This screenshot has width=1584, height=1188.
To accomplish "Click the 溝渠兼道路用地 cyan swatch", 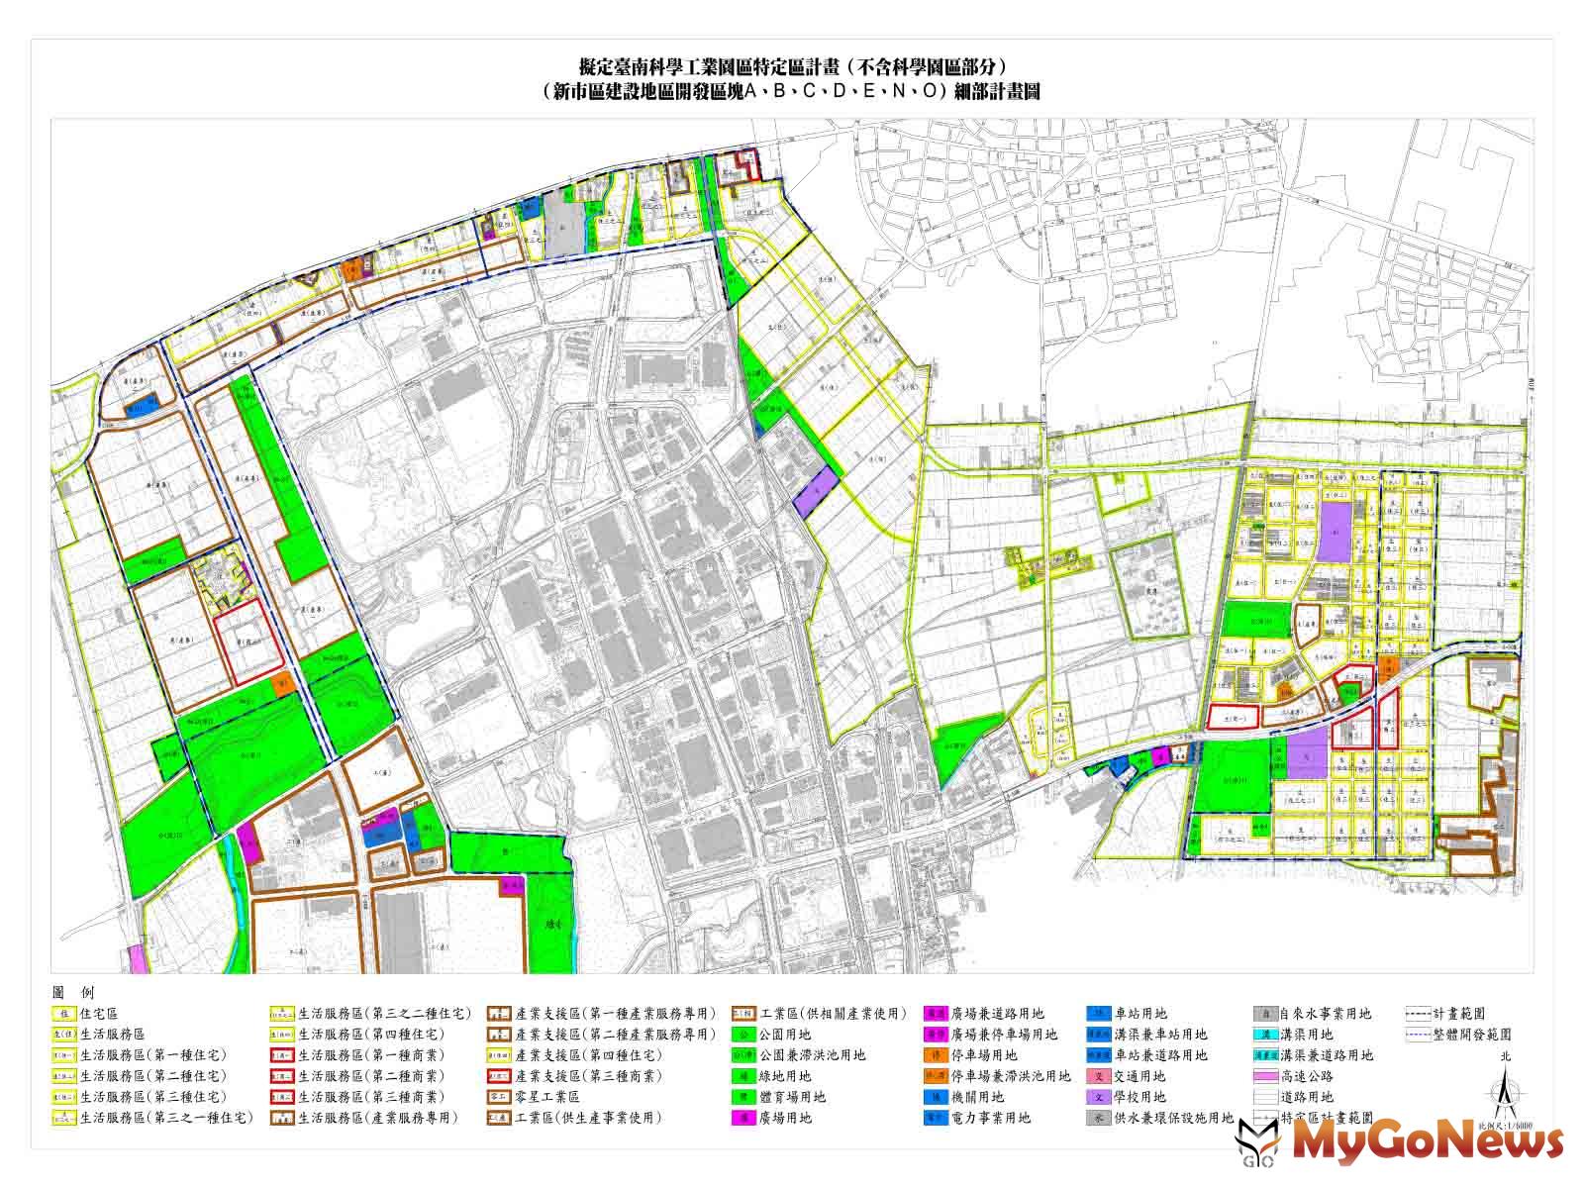I will point(1265,1055).
